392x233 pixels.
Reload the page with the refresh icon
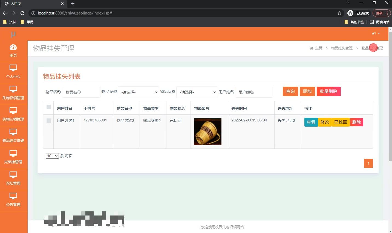22,13
